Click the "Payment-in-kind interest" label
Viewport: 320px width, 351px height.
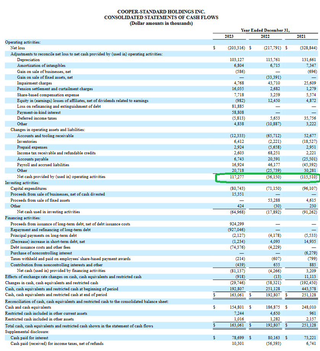(39, 112)
